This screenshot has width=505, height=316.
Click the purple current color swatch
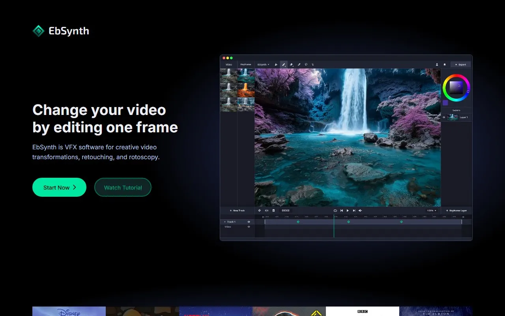(445, 103)
